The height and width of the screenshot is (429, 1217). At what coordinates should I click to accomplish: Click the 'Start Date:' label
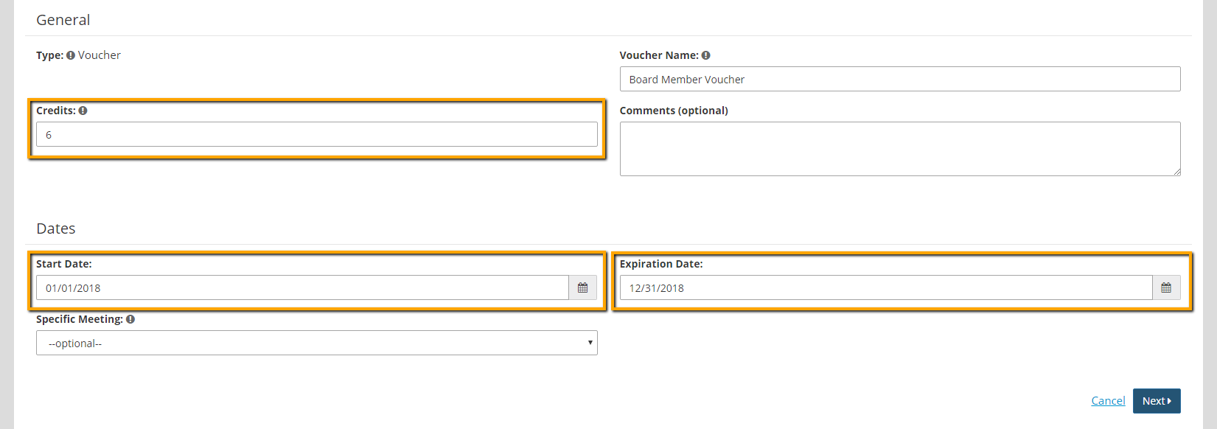[x=64, y=264]
